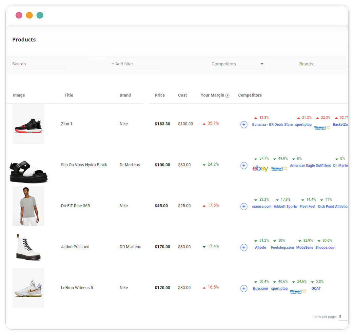Open Shooos.com competitor link
This screenshot has width=354, height=335.
(x=325, y=247)
